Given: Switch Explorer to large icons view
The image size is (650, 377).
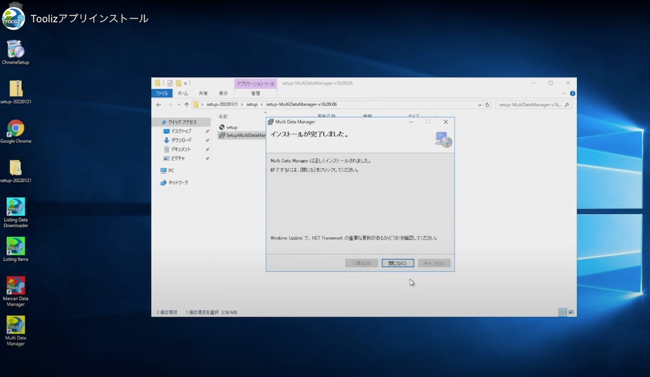Looking at the screenshot, I should pos(571,312).
